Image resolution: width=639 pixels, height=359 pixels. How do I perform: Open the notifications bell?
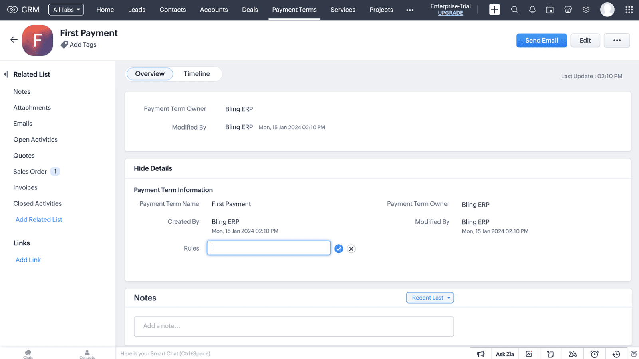coord(532,10)
